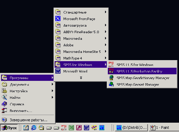Launch Microsoft Word from Programs menu
179x132 pixels.
pos(81,71)
